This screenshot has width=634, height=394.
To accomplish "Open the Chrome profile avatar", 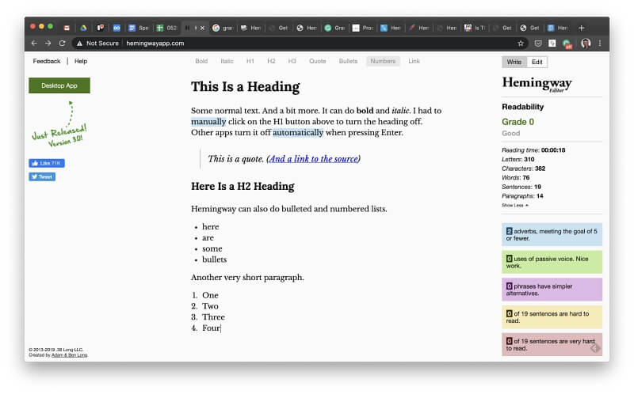I will [586, 44].
